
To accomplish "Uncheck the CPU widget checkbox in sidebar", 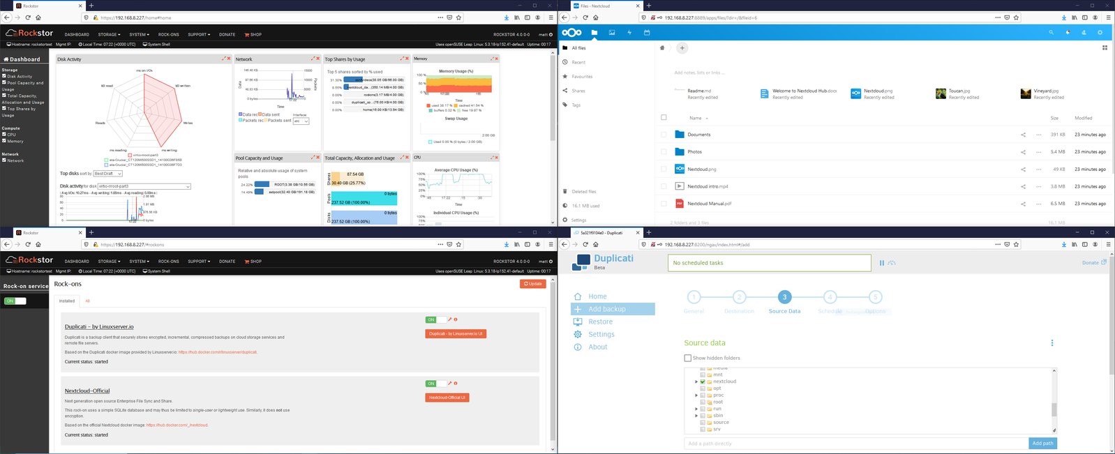I will (x=4, y=134).
